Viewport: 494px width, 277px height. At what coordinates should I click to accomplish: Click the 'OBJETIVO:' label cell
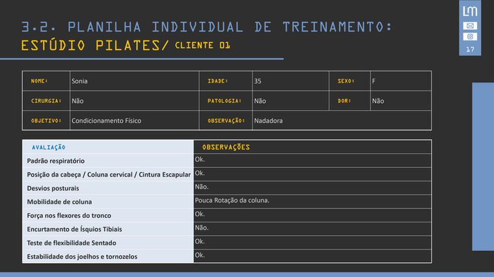point(46,120)
